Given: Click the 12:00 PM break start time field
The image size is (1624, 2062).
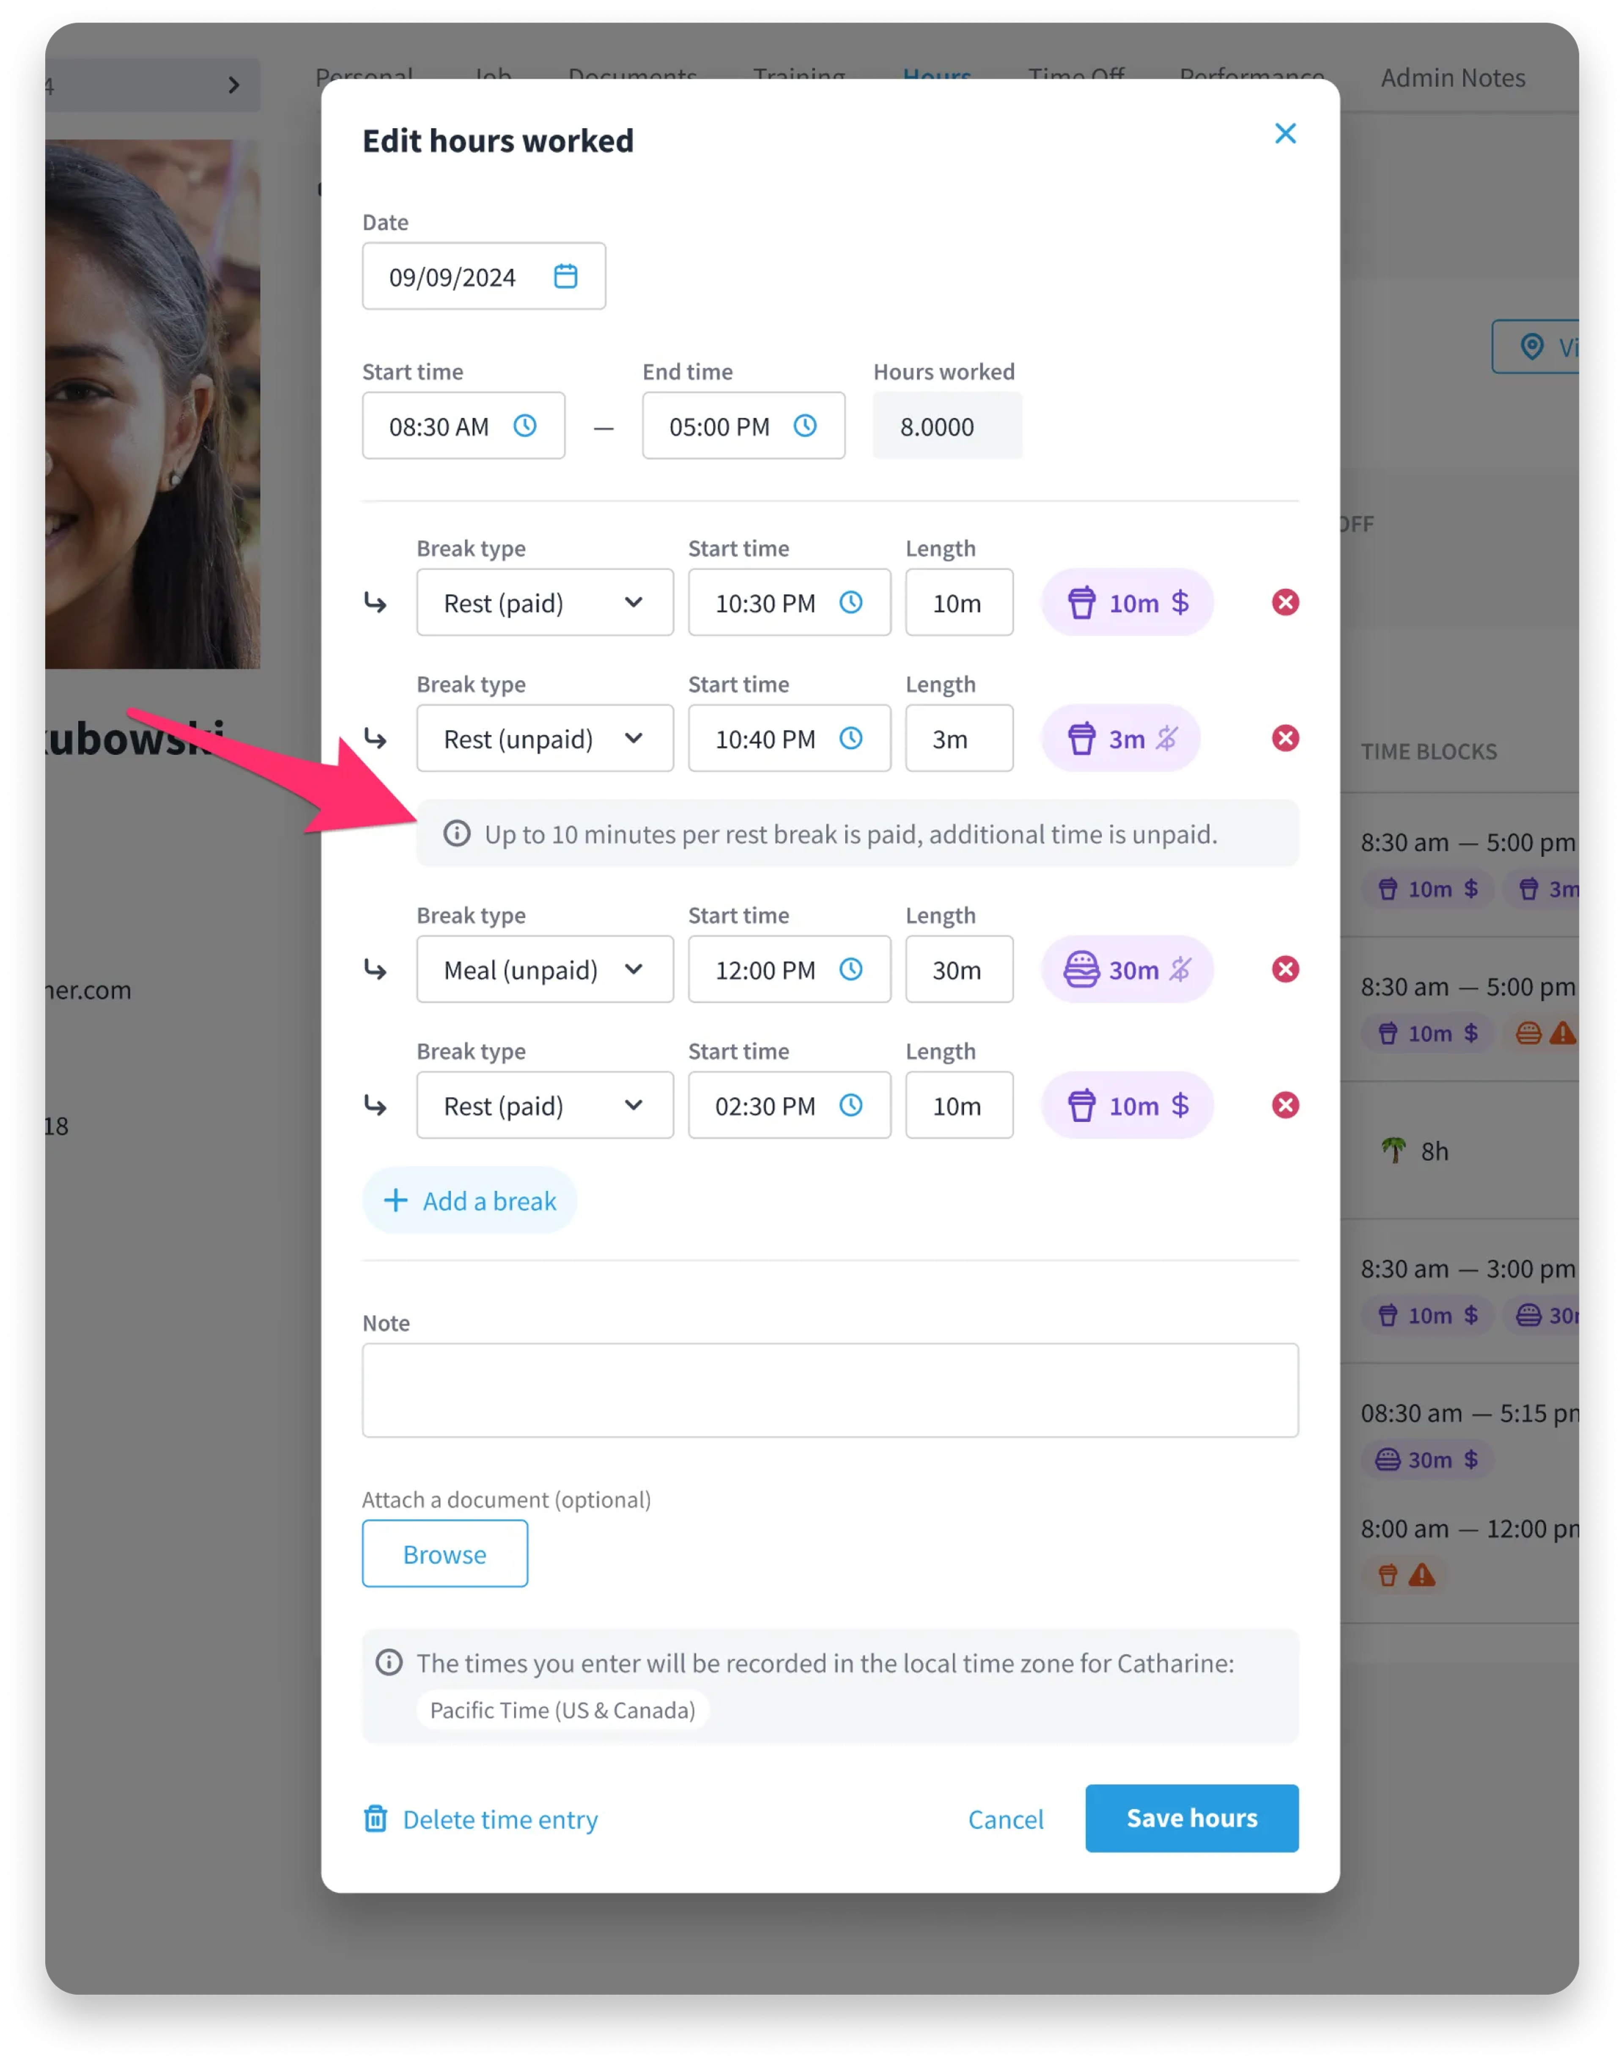Looking at the screenshot, I should tap(789, 969).
